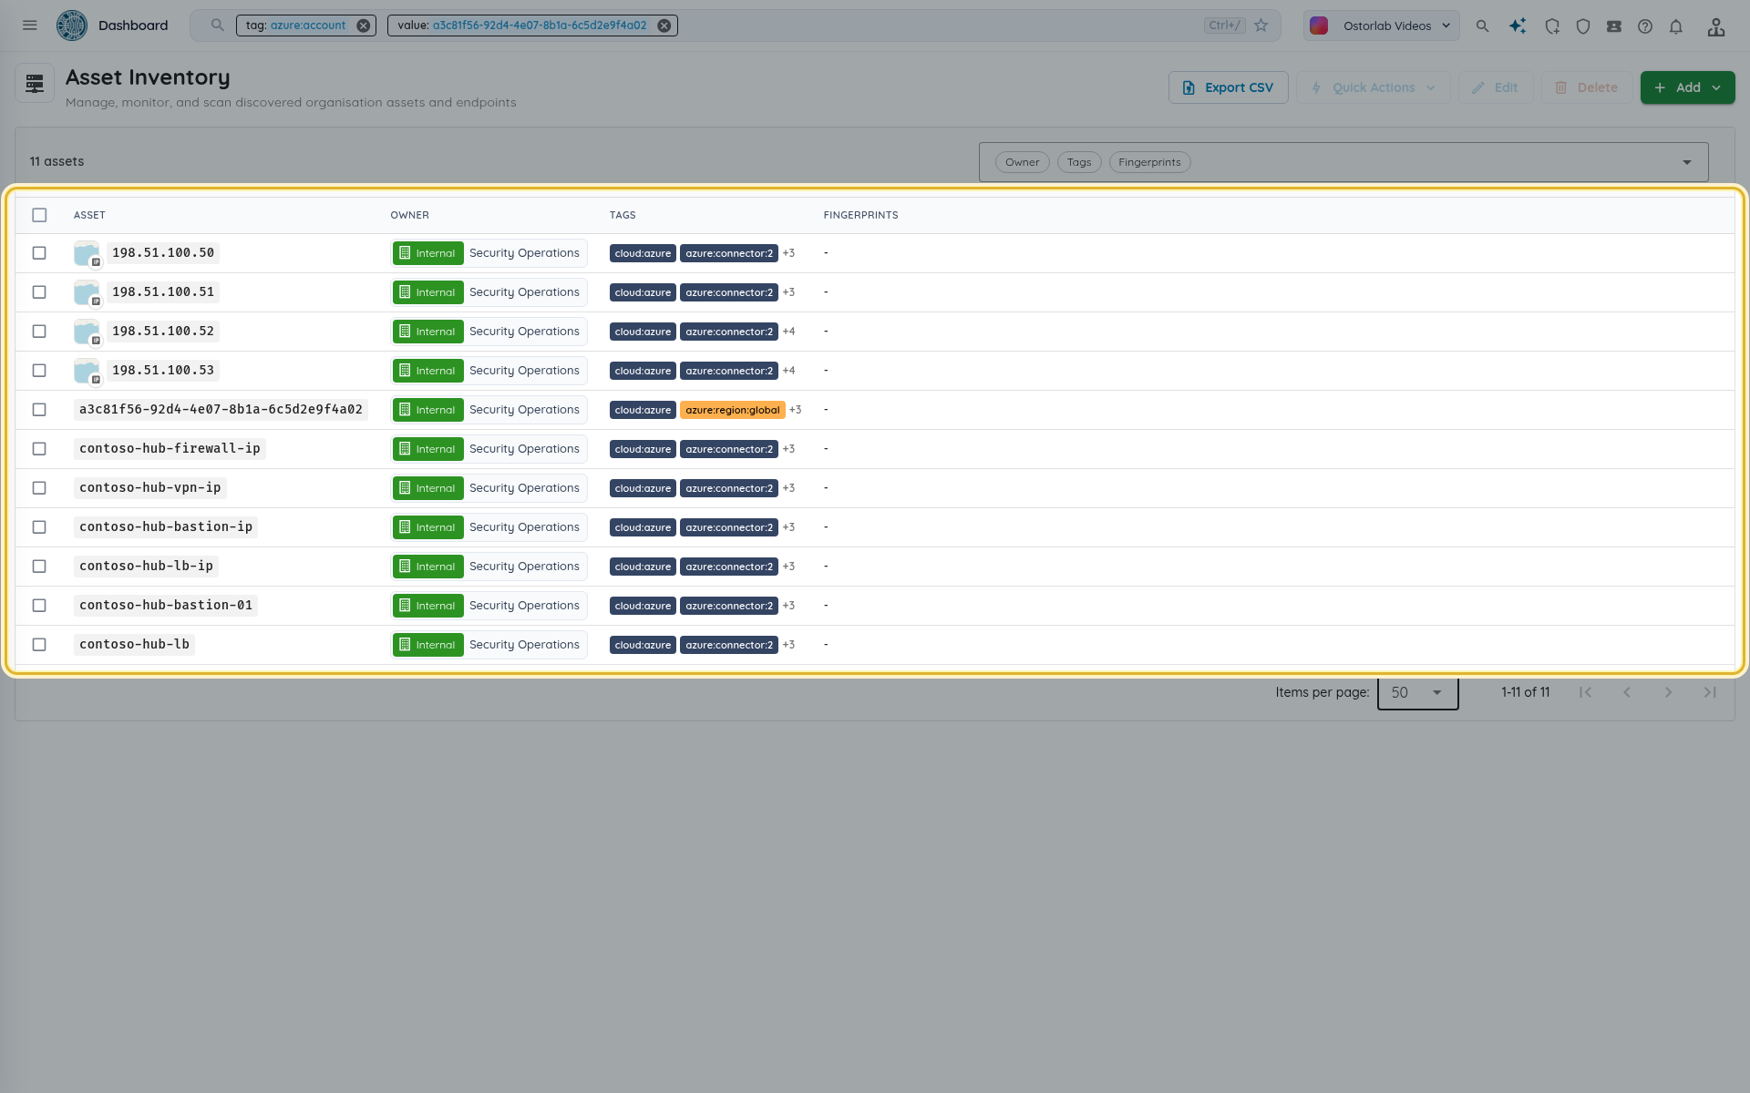Open asset contoso-hub-bastion-01

tap(166, 606)
